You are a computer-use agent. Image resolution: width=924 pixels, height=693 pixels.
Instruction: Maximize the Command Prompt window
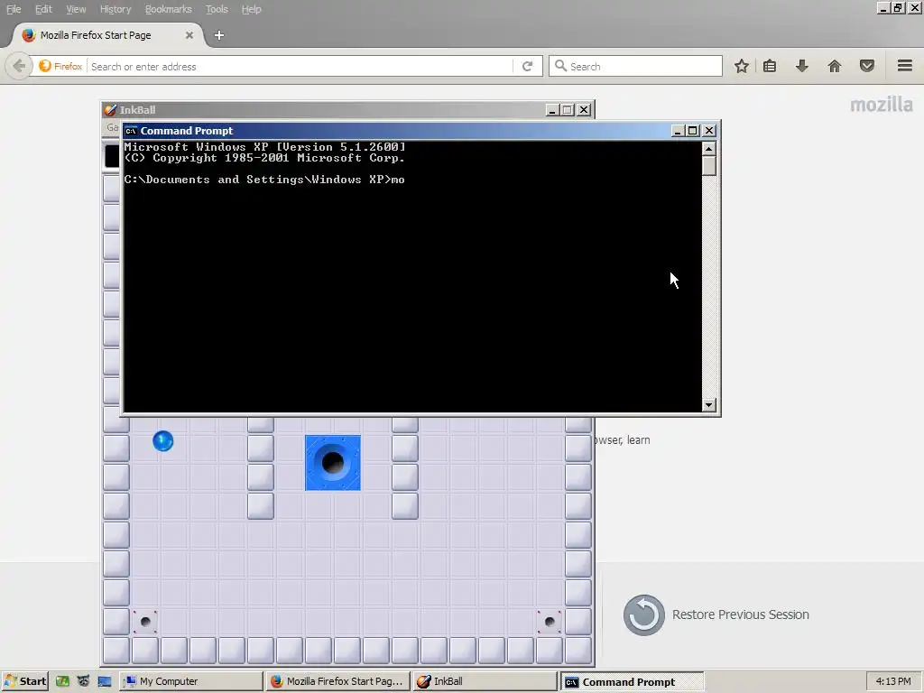click(x=693, y=131)
